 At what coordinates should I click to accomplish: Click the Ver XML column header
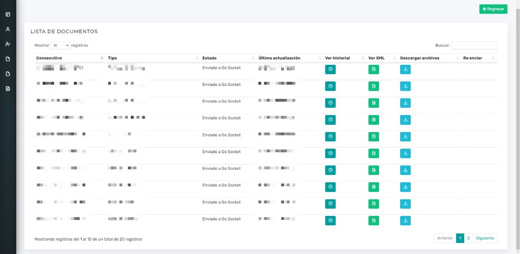[x=383, y=58]
